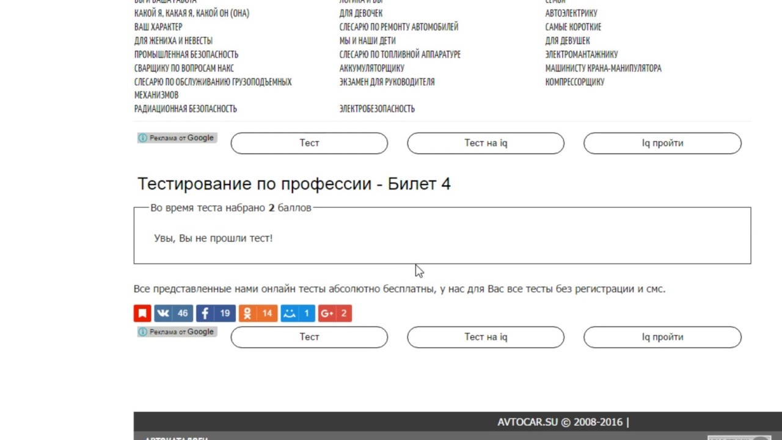
Task: Open 'Аккумуляторщику' test link
Action: [x=372, y=68]
